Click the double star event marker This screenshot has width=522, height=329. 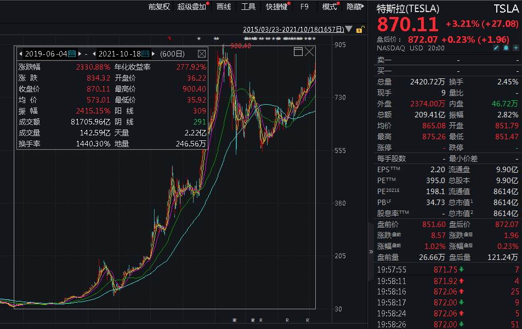point(217,38)
